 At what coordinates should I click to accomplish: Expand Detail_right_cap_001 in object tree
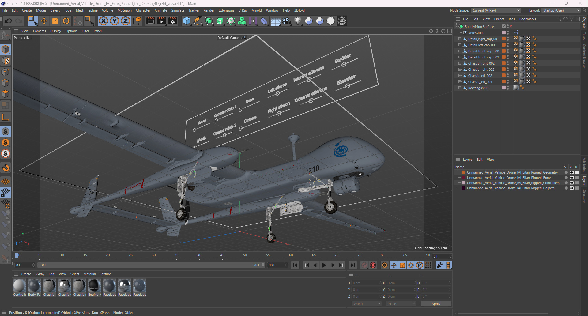pos(460,39)
